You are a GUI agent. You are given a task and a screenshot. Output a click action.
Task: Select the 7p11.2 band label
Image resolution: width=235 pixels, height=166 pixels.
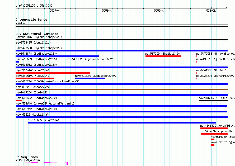pyautogui.click(x=21, y=23)
